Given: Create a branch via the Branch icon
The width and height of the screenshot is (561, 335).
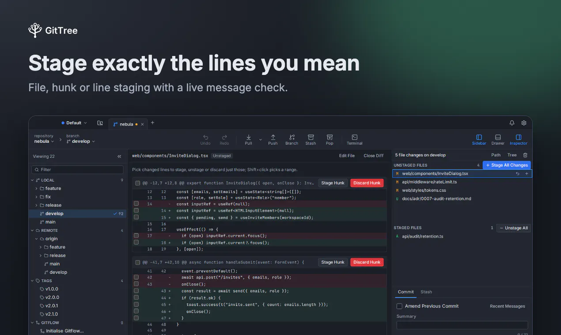Looking at the screenshot, I should [292, 139].
